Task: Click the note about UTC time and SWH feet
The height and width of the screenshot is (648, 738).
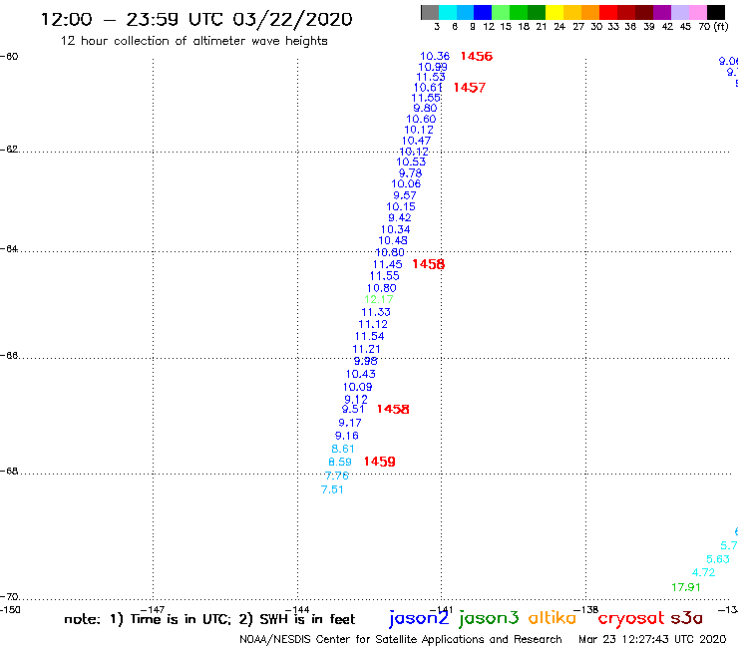Action: click(209, 619)
